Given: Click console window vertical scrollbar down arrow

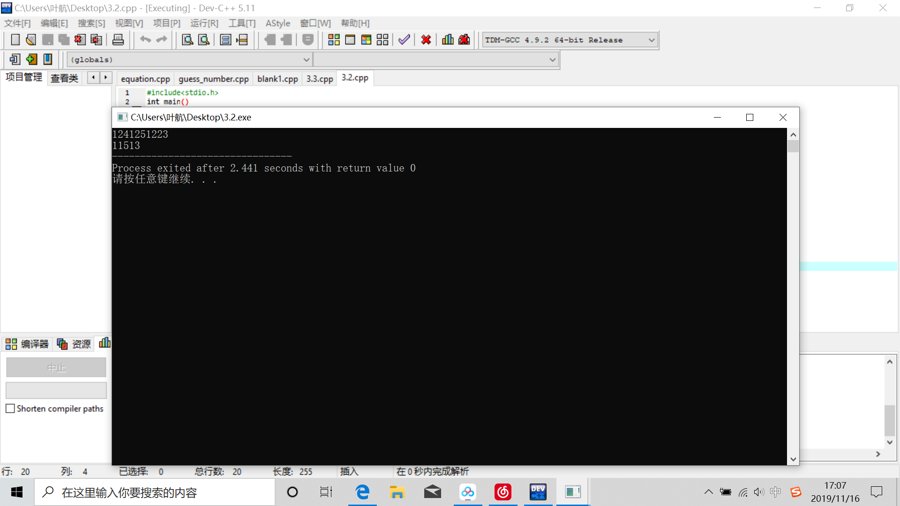Looking at the screenshot, I should [x=793, y=459].
